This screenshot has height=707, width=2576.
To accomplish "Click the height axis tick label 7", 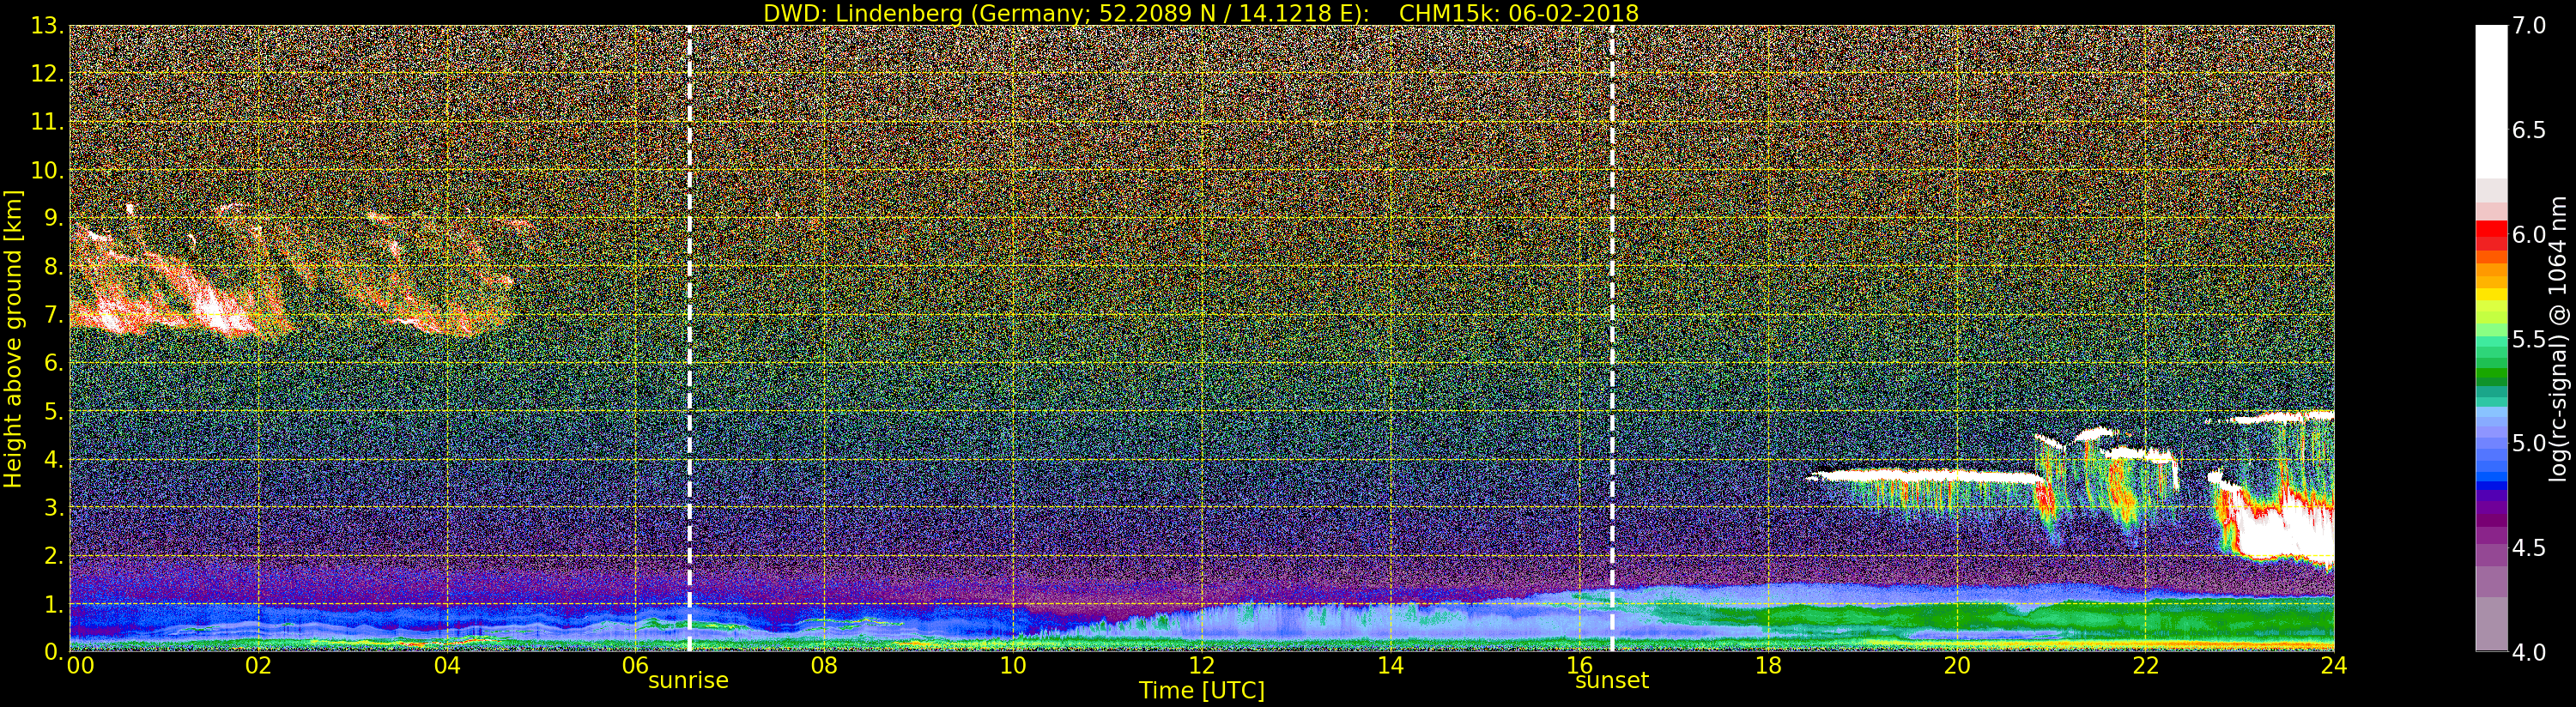I will pos(52,315).
